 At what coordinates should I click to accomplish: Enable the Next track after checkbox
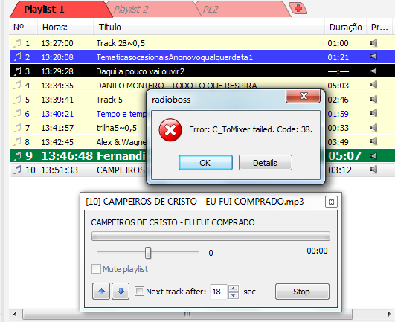(x=139, y=292)
